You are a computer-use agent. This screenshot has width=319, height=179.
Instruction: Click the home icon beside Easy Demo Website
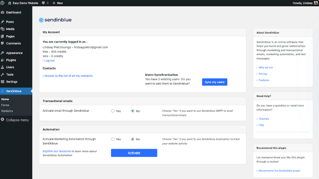[9, 3]
